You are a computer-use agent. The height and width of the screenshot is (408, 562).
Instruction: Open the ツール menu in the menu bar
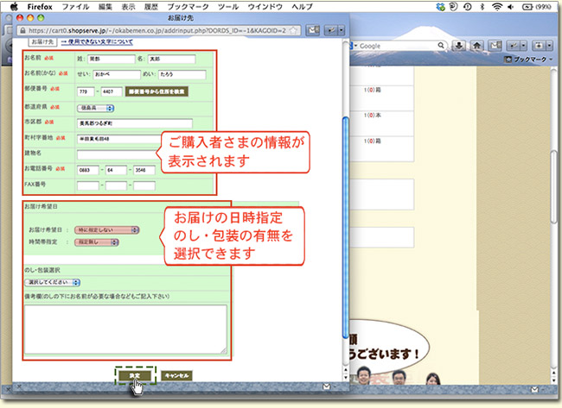(x=229, y=6)
